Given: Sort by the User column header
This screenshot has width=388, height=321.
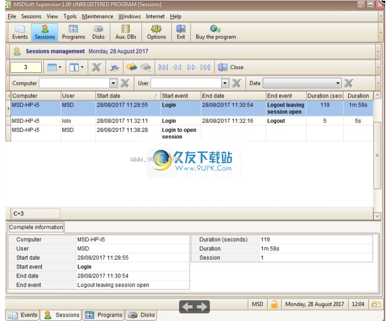Looking at the screenshot, I should 78,96.
